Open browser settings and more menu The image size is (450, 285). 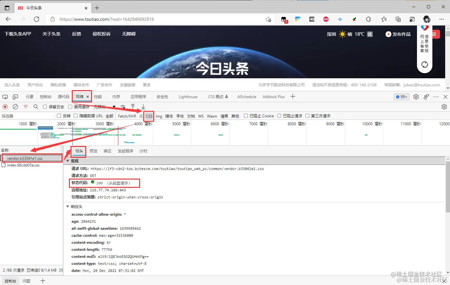tap(442, 19)
